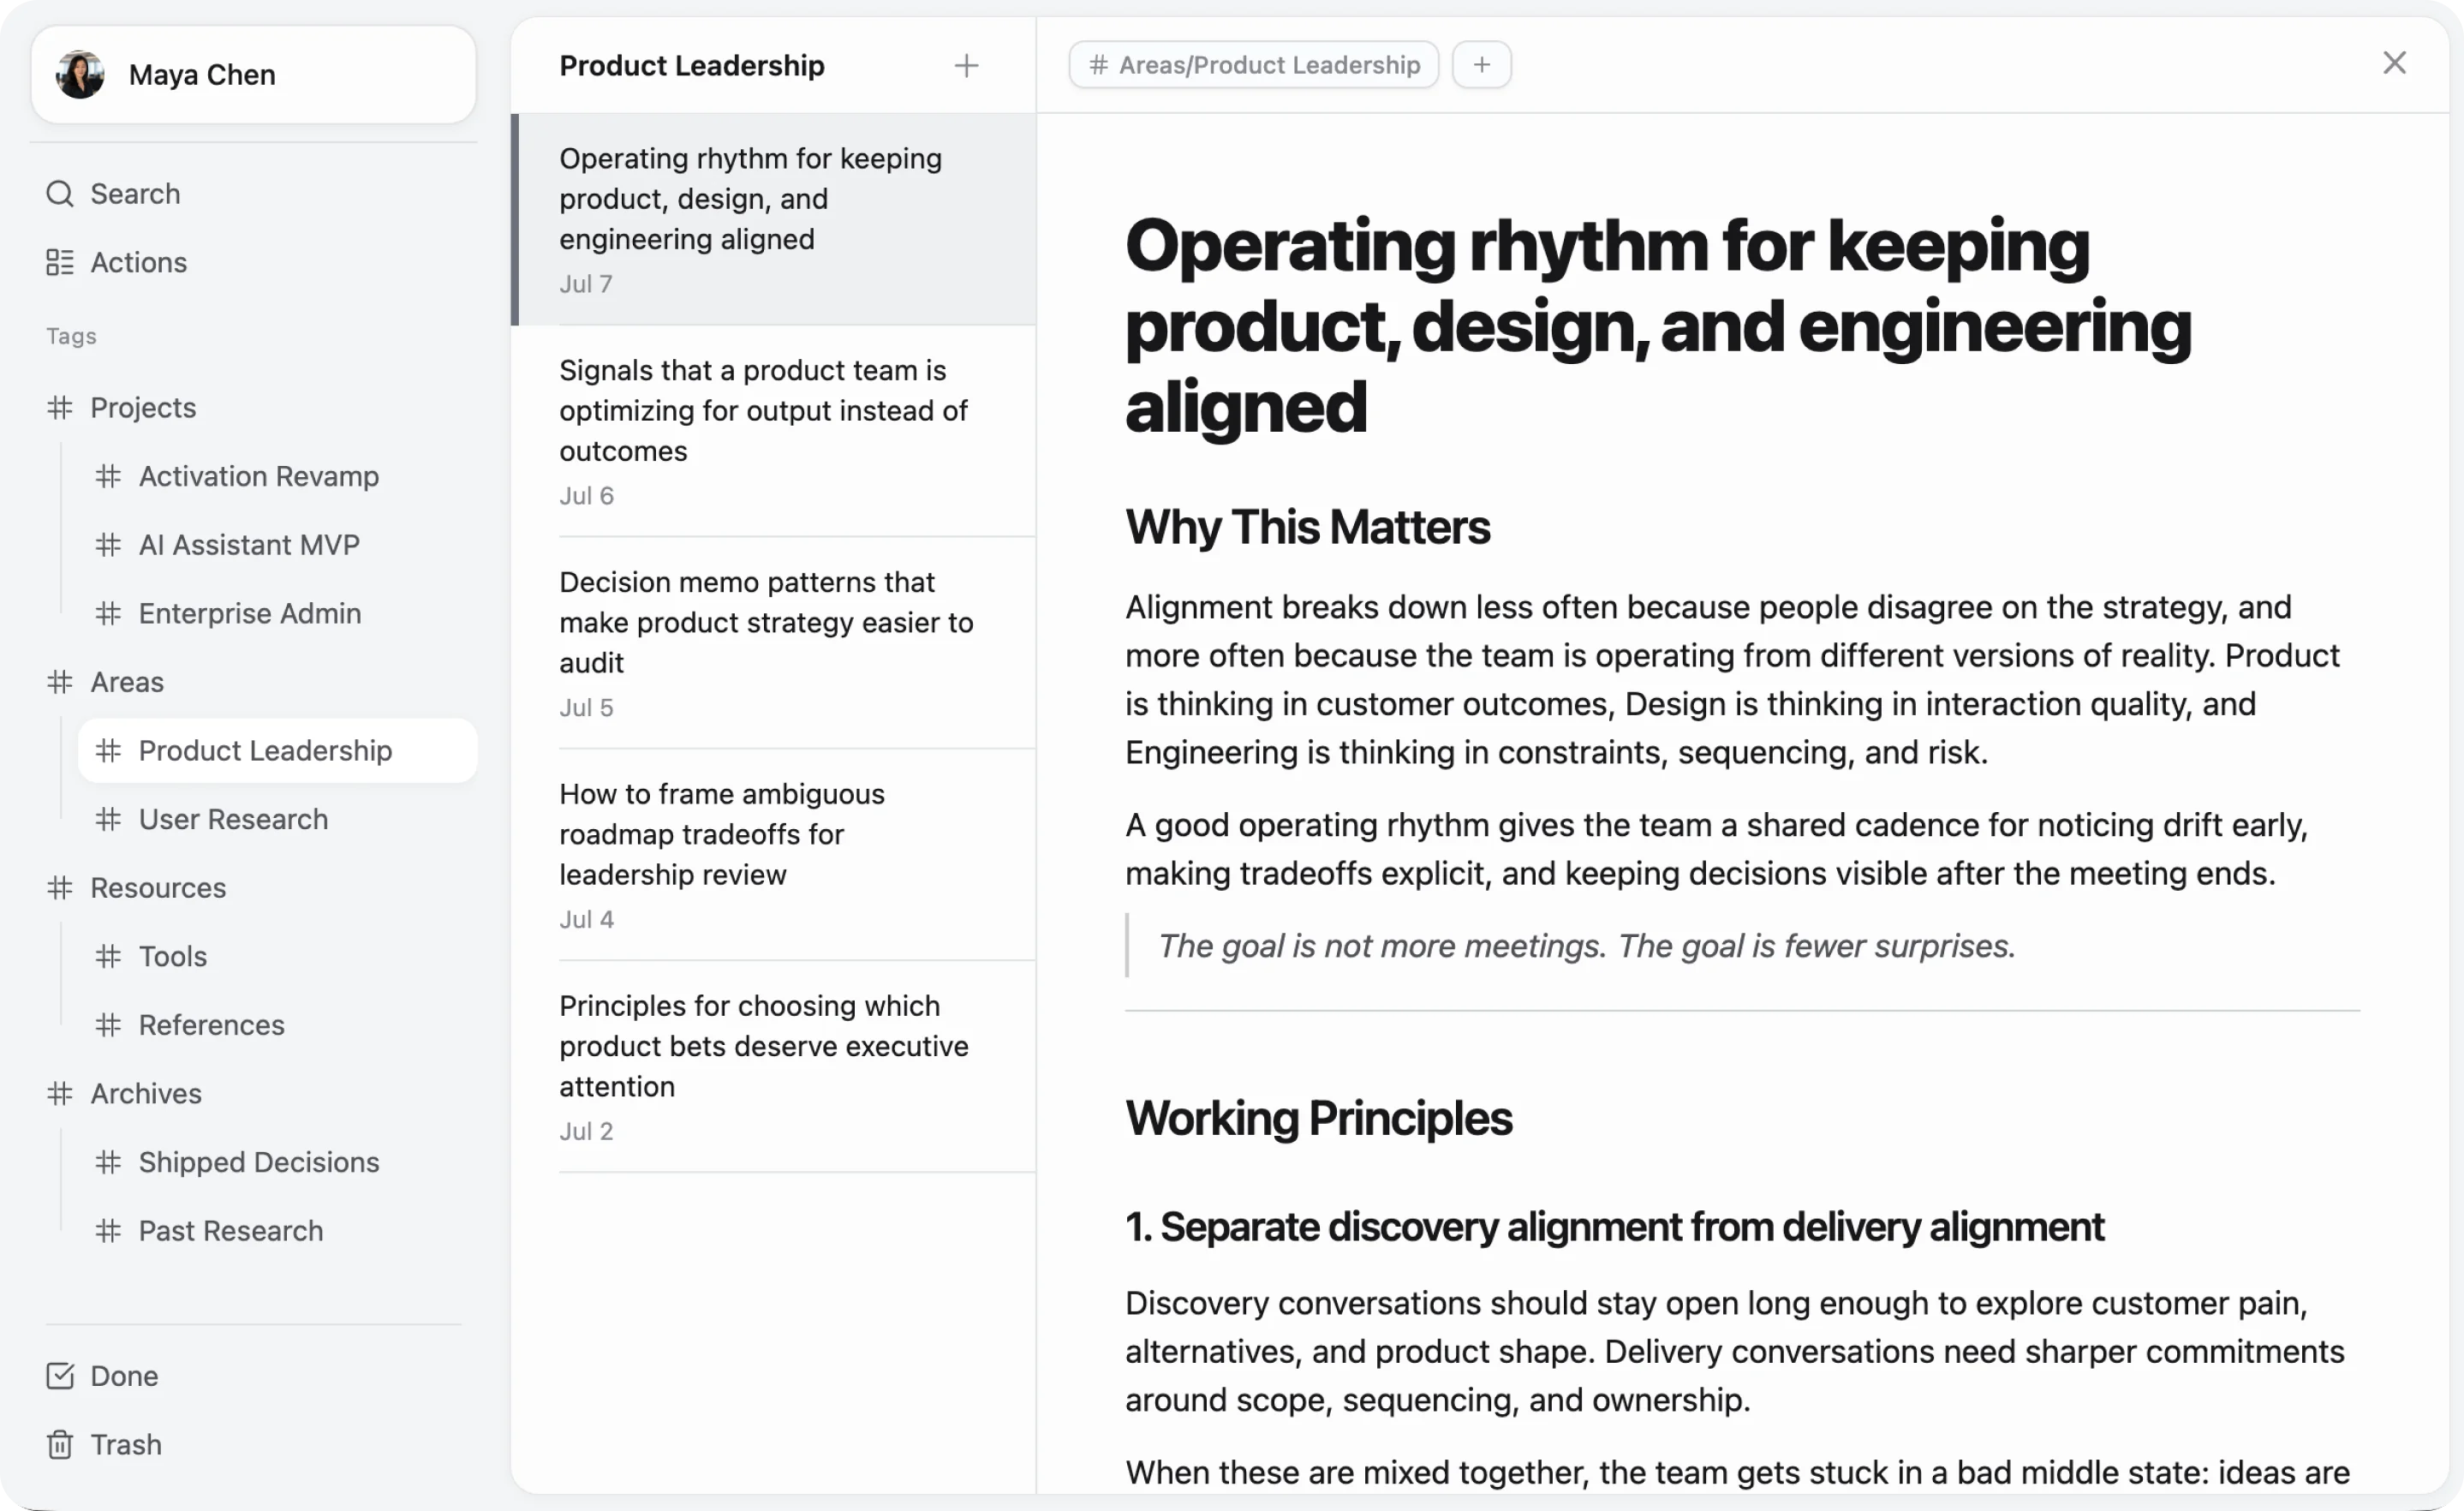The image size is (2464, 1511).
Task: Click the plus icon beside Product Leadership header
Action: pyautogui.click(x=966, y=66)
